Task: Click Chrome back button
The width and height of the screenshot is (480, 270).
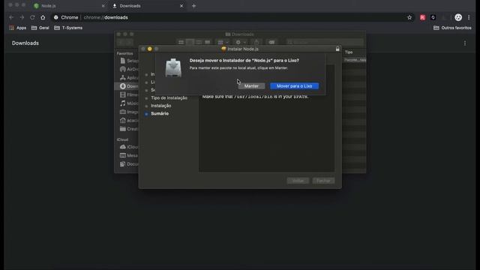Action: (x=11, y=17)
